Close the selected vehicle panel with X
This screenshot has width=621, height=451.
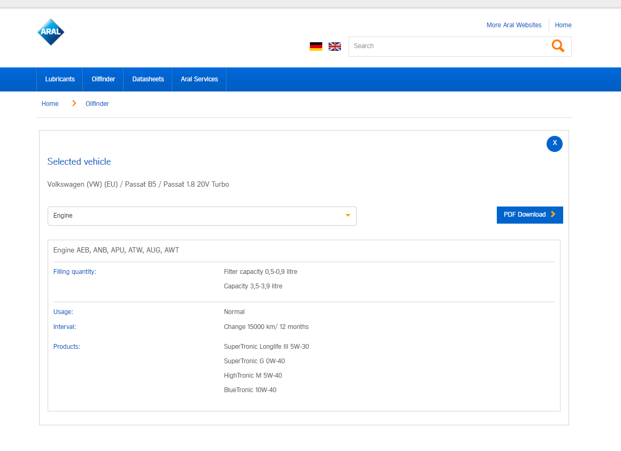tap(554, 143)
